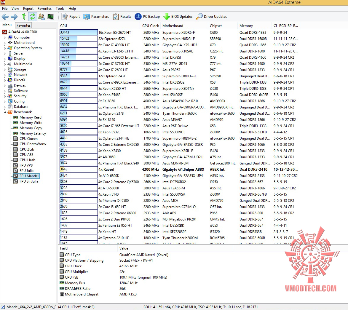This screenshot has width=348, height=310.
Task: Switch to the Menu tab
Action: tap(7, 25)
